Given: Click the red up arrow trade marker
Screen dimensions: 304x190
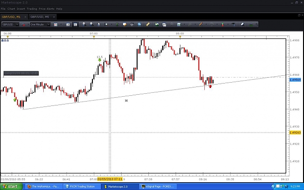Looking at the screenshot, I should 210,86.
